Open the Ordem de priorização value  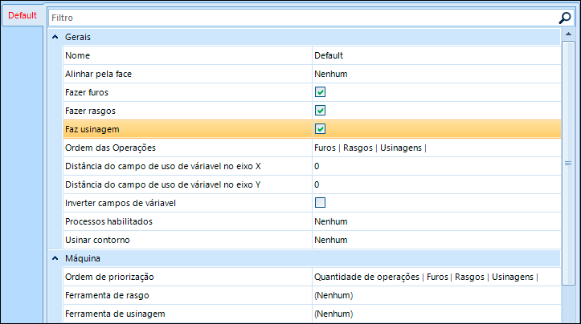(434, 277)
